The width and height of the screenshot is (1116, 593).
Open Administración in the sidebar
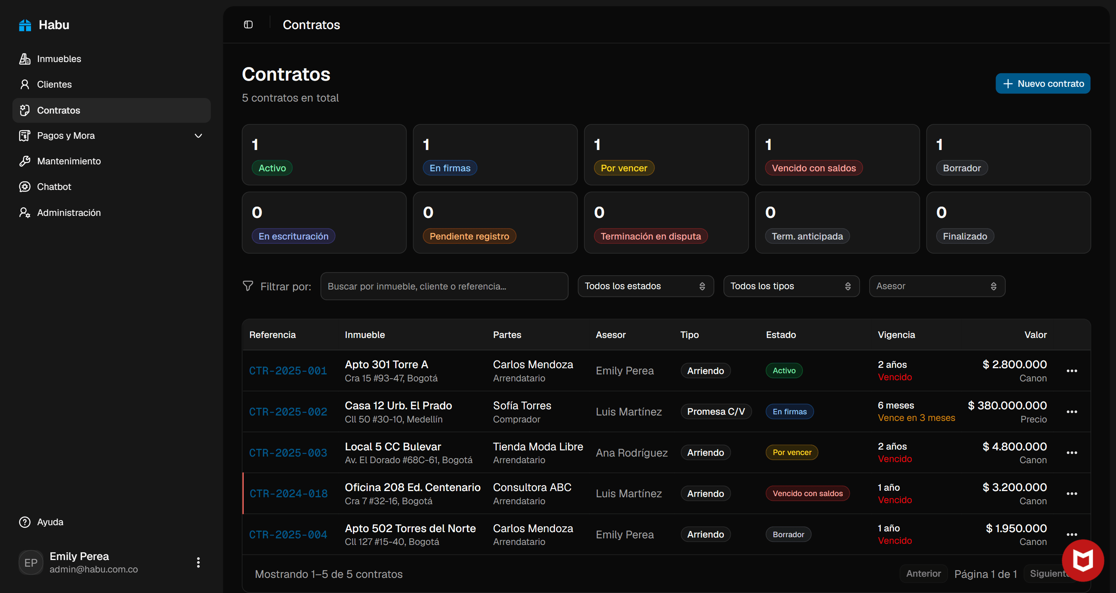click(112, 212)
